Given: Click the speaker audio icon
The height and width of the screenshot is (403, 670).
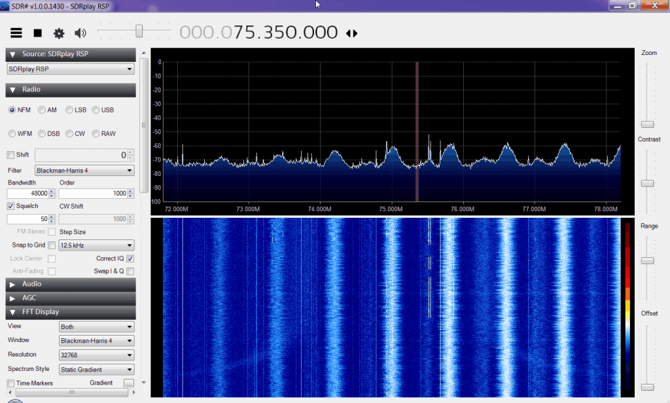Looking at the screenshot, I should point(79,32).
